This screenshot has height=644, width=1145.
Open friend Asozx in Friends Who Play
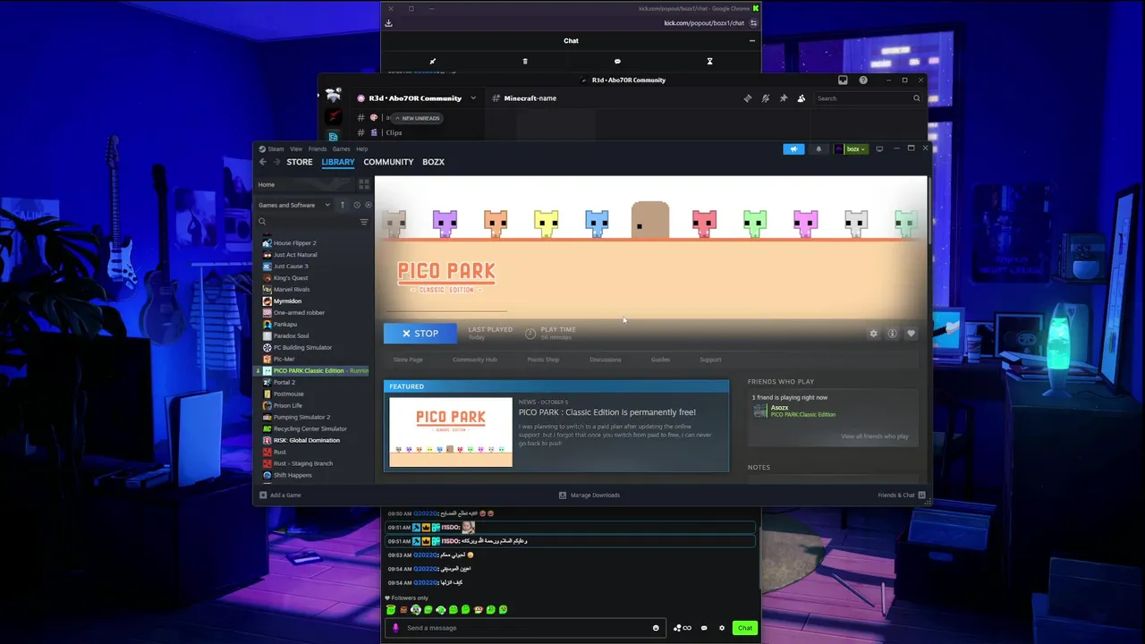pos(795,411)
